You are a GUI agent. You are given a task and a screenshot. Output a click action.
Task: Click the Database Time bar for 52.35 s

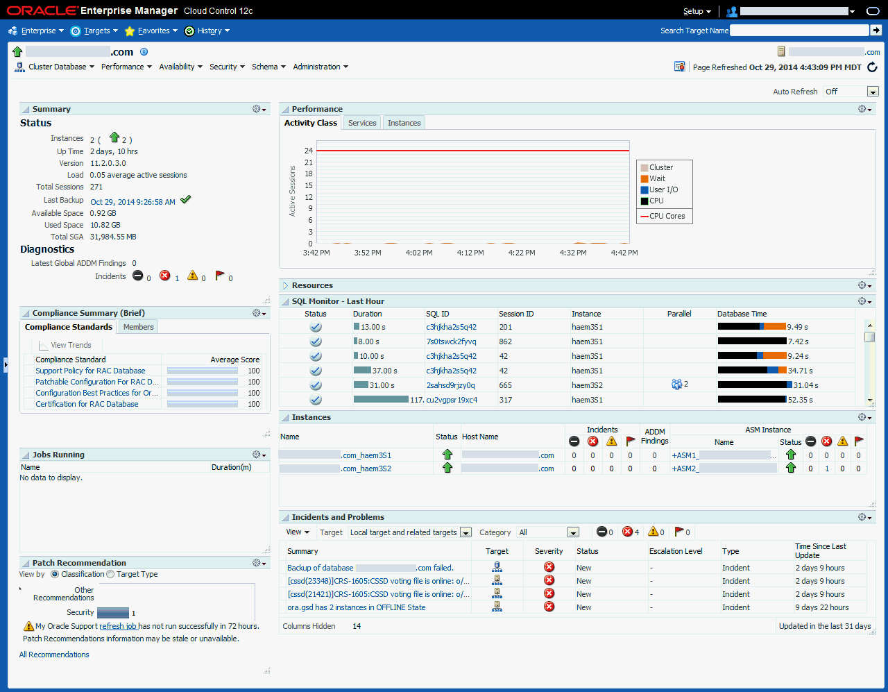click(x=752, y=400)
